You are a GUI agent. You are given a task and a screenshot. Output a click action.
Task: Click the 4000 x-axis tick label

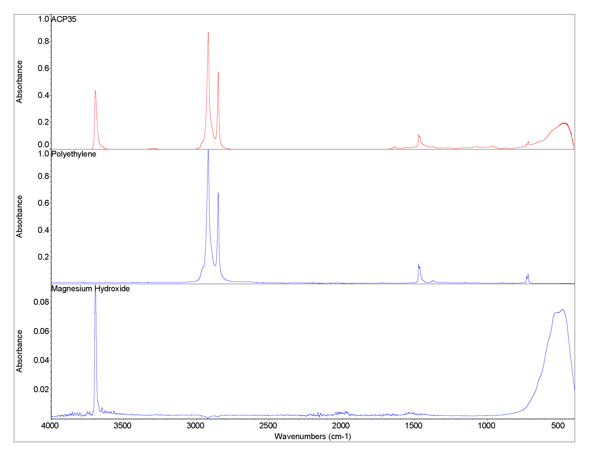click(50, 426)
